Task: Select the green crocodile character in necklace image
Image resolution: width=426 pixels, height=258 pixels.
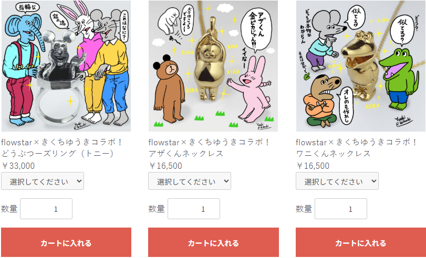Action: click(399, 80)
